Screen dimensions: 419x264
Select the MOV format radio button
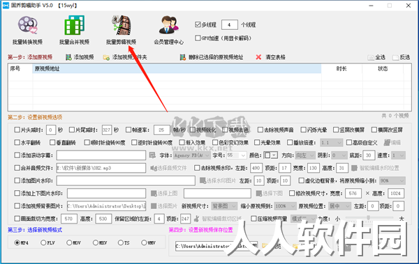[x=69, y=242]
